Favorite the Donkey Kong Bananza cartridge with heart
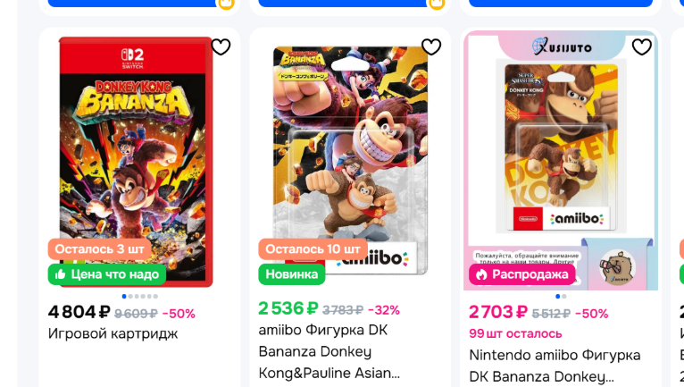 221,46
